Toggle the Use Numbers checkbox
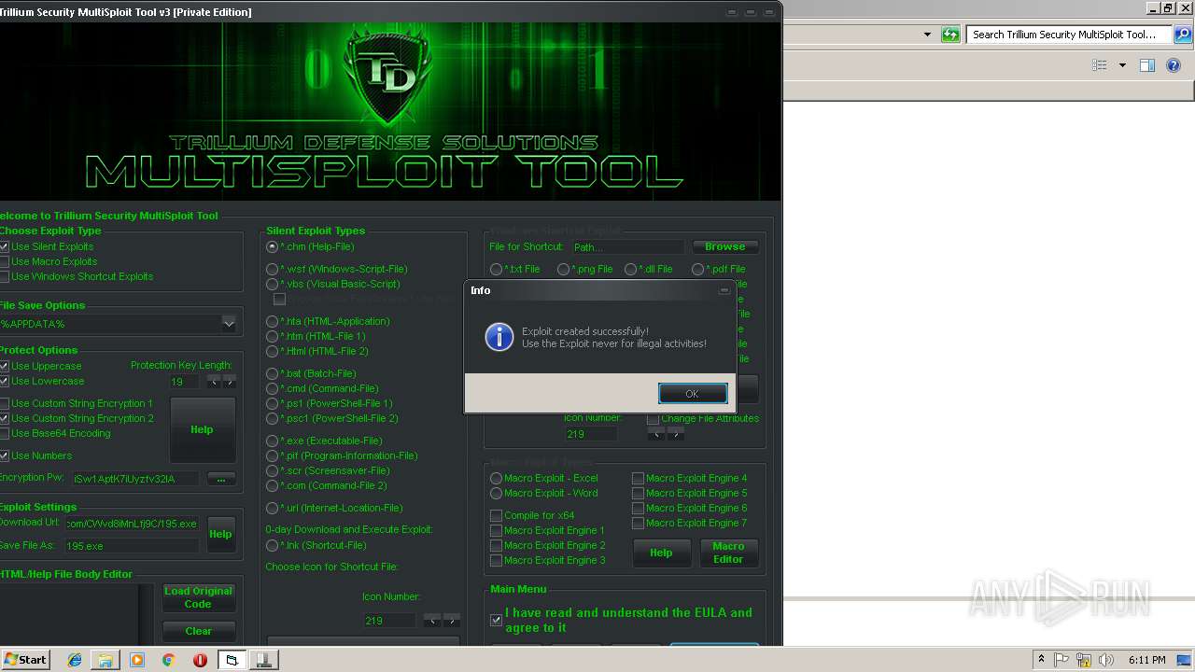Image resolution: width=1195 pixels, height=672 pixels. click(x=4, y=455)
